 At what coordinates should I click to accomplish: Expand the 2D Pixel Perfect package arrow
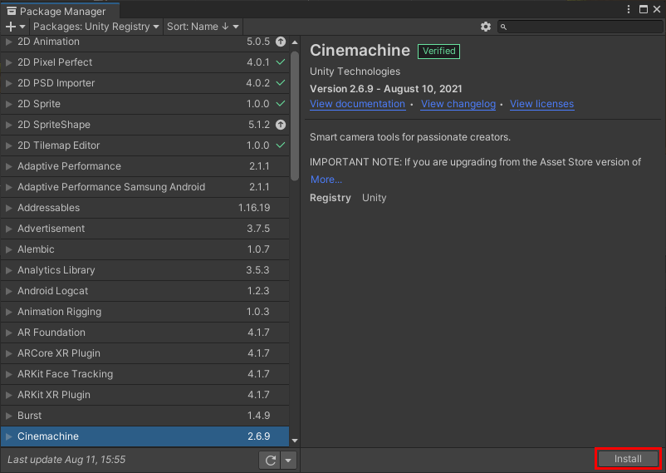(8, 62)
